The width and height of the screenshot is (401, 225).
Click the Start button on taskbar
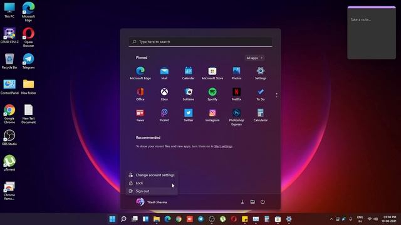click(112, 219)
